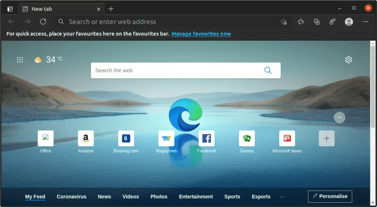
Task: Open a new tab with plus button
Action: pos(111,9)
